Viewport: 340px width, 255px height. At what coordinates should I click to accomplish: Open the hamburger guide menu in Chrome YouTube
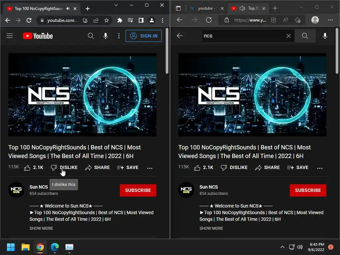point(10,36)
